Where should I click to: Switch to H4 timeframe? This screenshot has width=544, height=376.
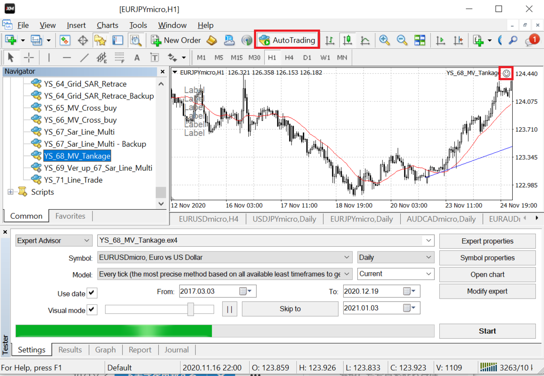click(289, 58)
